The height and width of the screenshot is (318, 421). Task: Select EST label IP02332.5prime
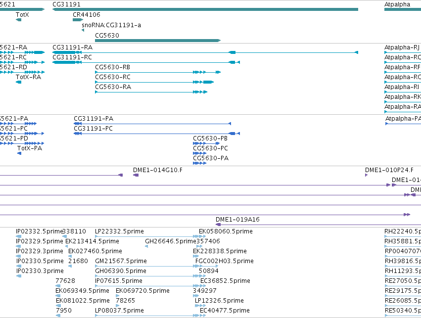tap(39, 231)
